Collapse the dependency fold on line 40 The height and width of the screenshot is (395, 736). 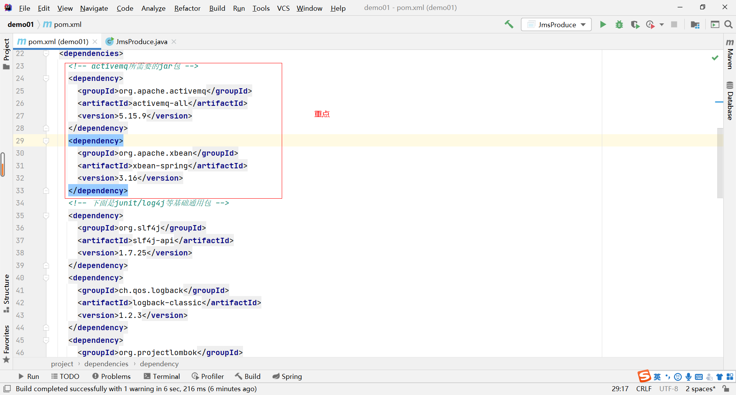pyautogui.click(x=46, y=278)
